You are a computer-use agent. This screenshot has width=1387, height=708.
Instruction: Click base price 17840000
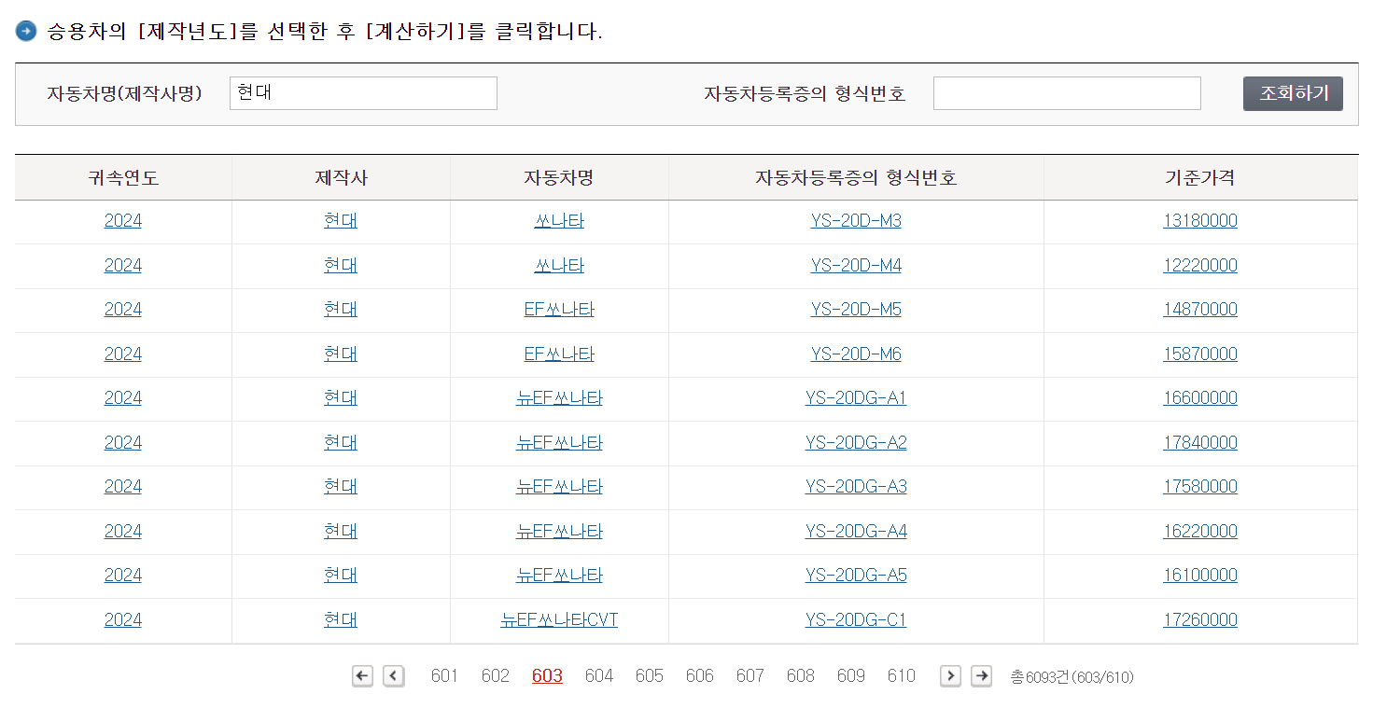[x=1200, y=443]
